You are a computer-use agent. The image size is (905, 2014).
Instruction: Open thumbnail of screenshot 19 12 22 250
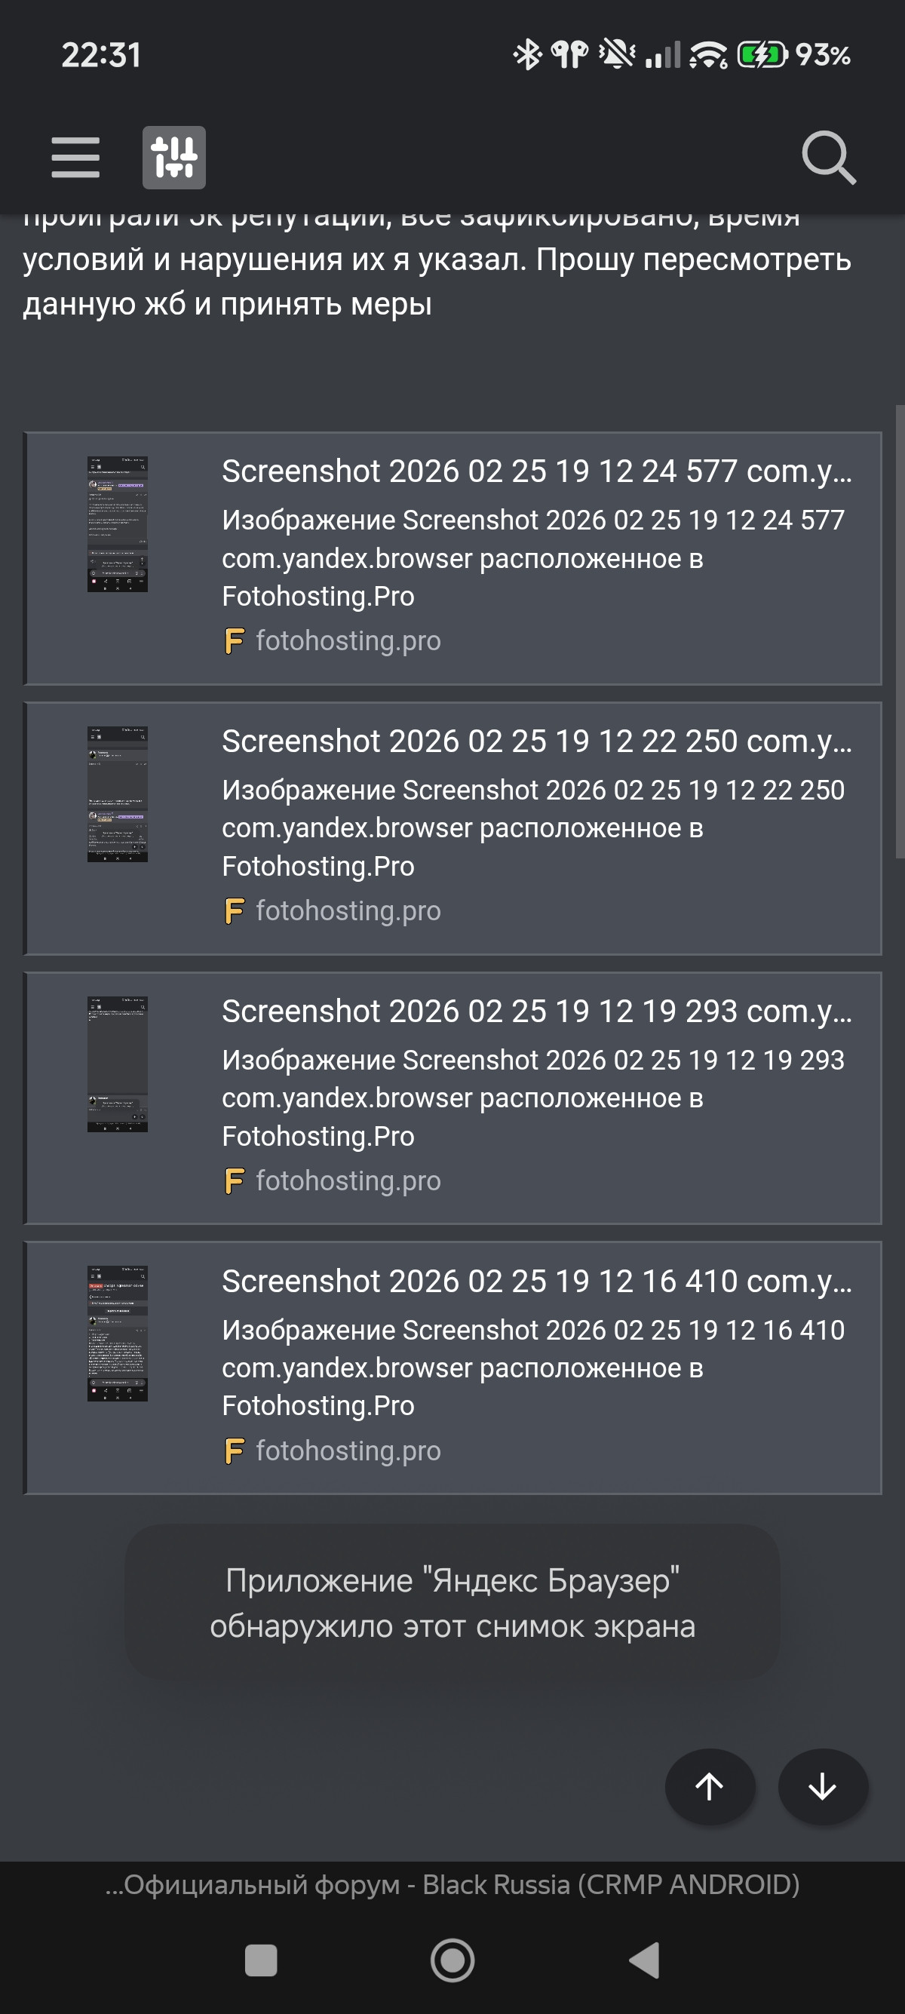(x=117, y=794)
